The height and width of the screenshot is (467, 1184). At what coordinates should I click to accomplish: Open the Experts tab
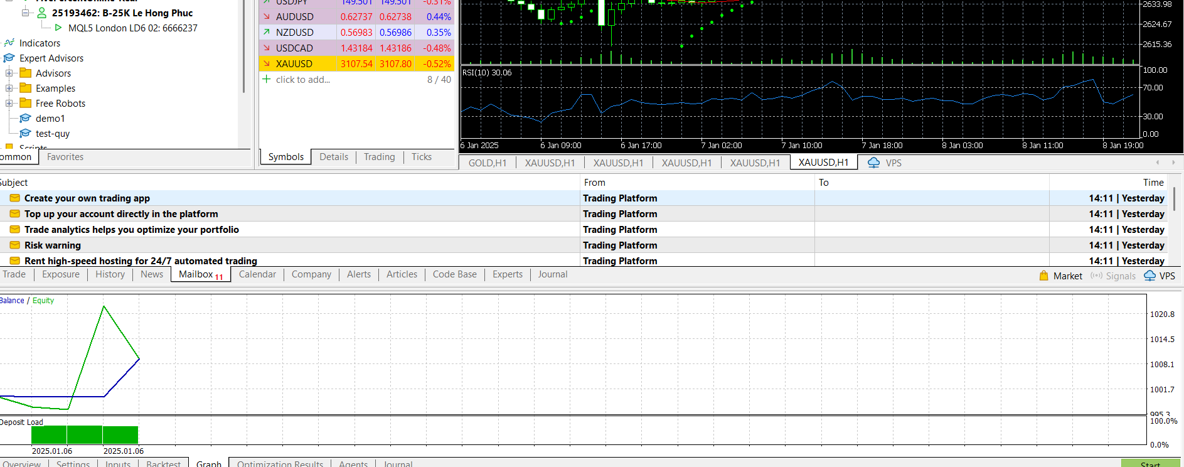click(508, 274)
